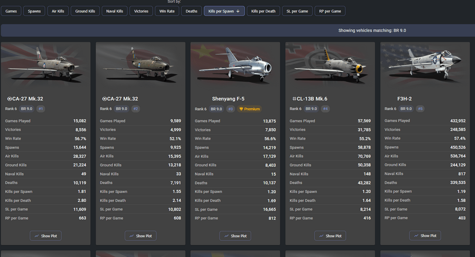Open the rank #2 CA-27 Mk.32 aircraft thumbnail
475x257 pixels.
click(x=141, y=65)
